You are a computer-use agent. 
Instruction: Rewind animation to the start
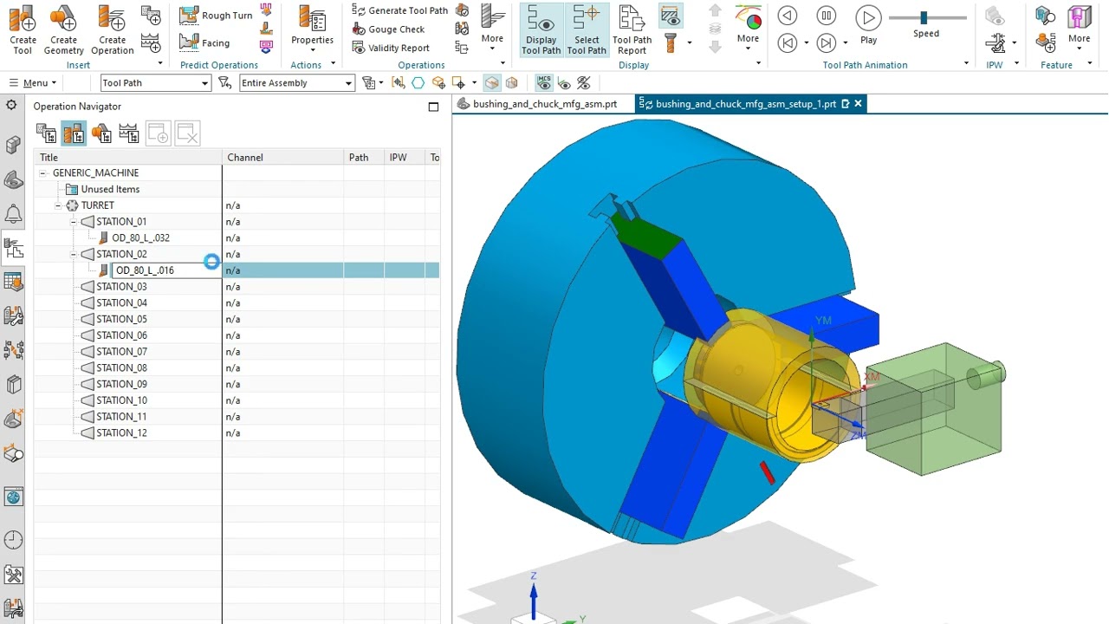[x=787, y=42]
